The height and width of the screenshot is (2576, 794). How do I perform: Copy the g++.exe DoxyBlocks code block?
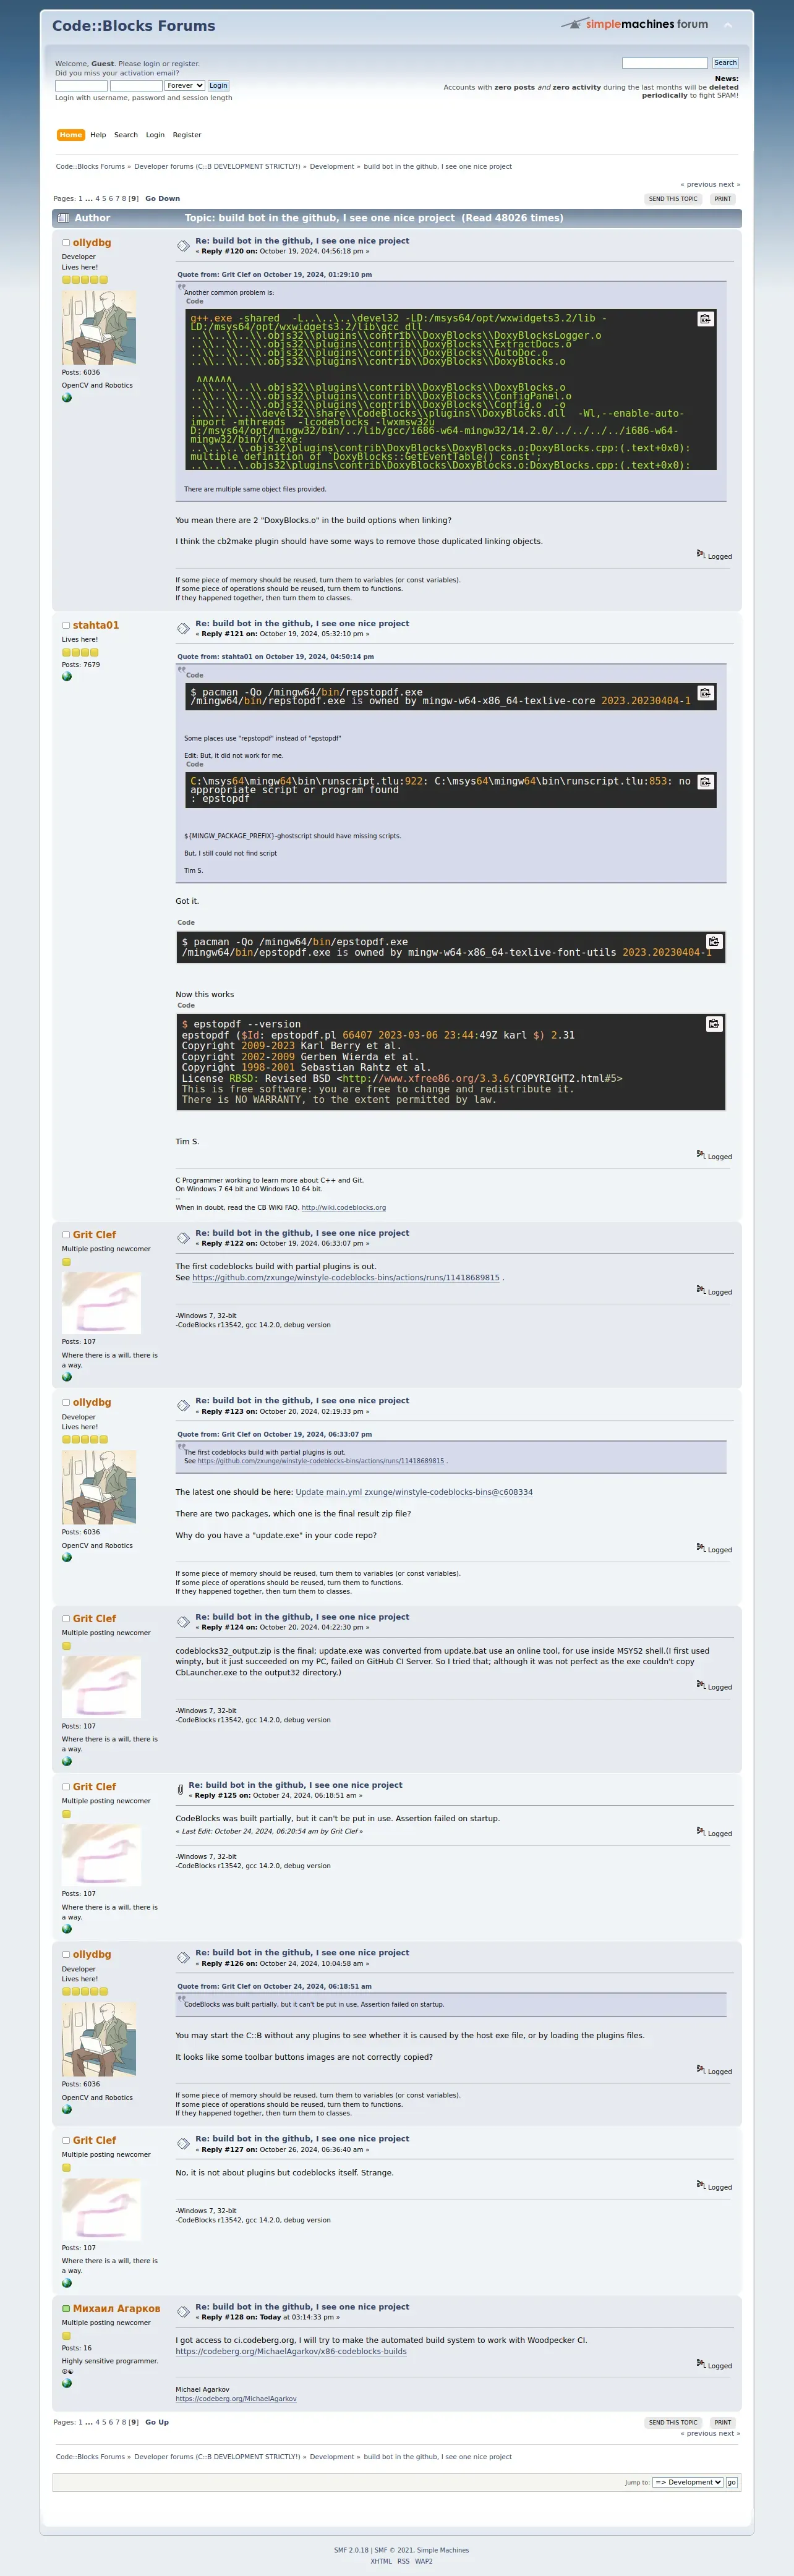705,319
